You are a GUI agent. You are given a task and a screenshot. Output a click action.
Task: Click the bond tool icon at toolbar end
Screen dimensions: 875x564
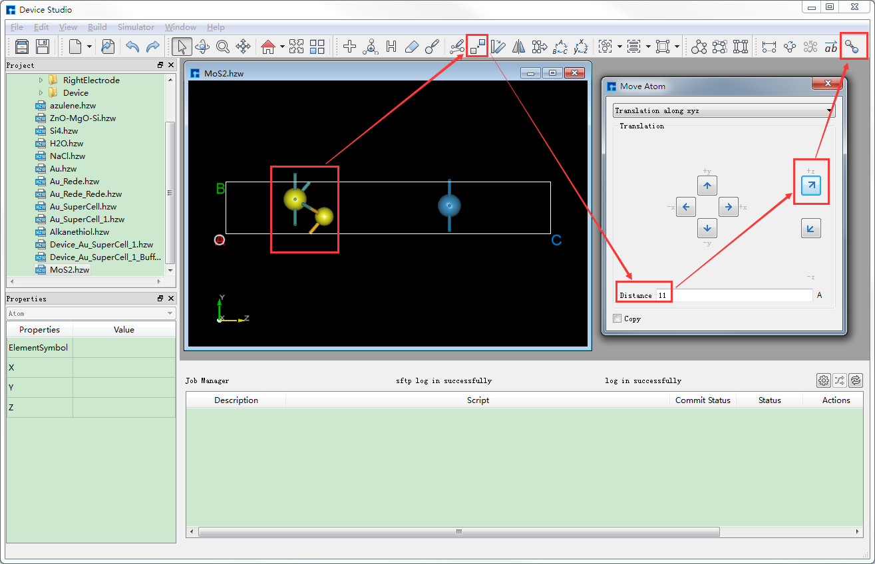[x=852, y=47]
